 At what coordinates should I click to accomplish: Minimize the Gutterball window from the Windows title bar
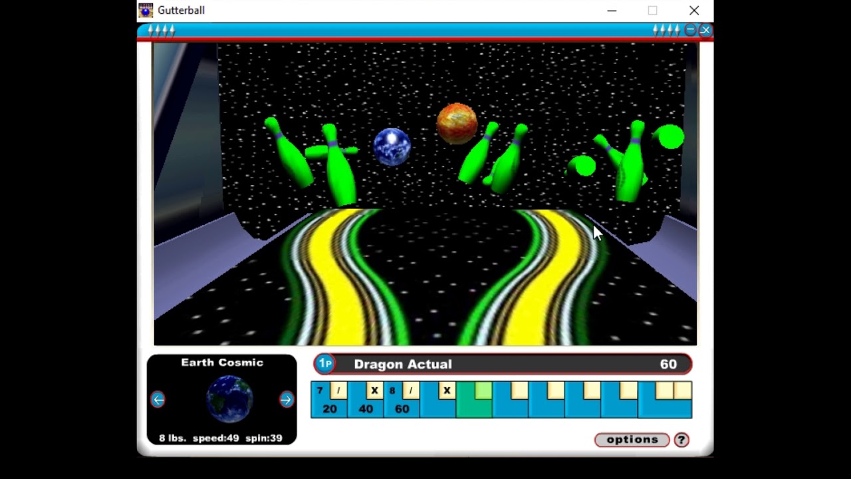[612, 11]
